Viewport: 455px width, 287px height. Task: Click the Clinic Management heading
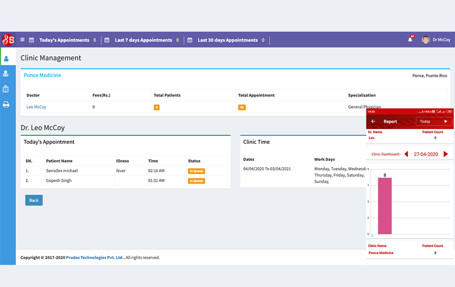[51, 58]
